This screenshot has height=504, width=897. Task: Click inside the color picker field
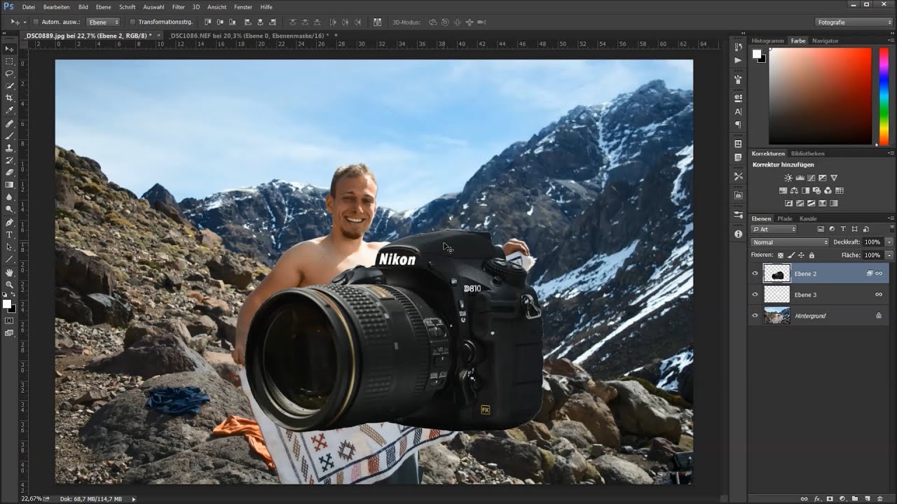pyautogui.click(x=819, y=96)
